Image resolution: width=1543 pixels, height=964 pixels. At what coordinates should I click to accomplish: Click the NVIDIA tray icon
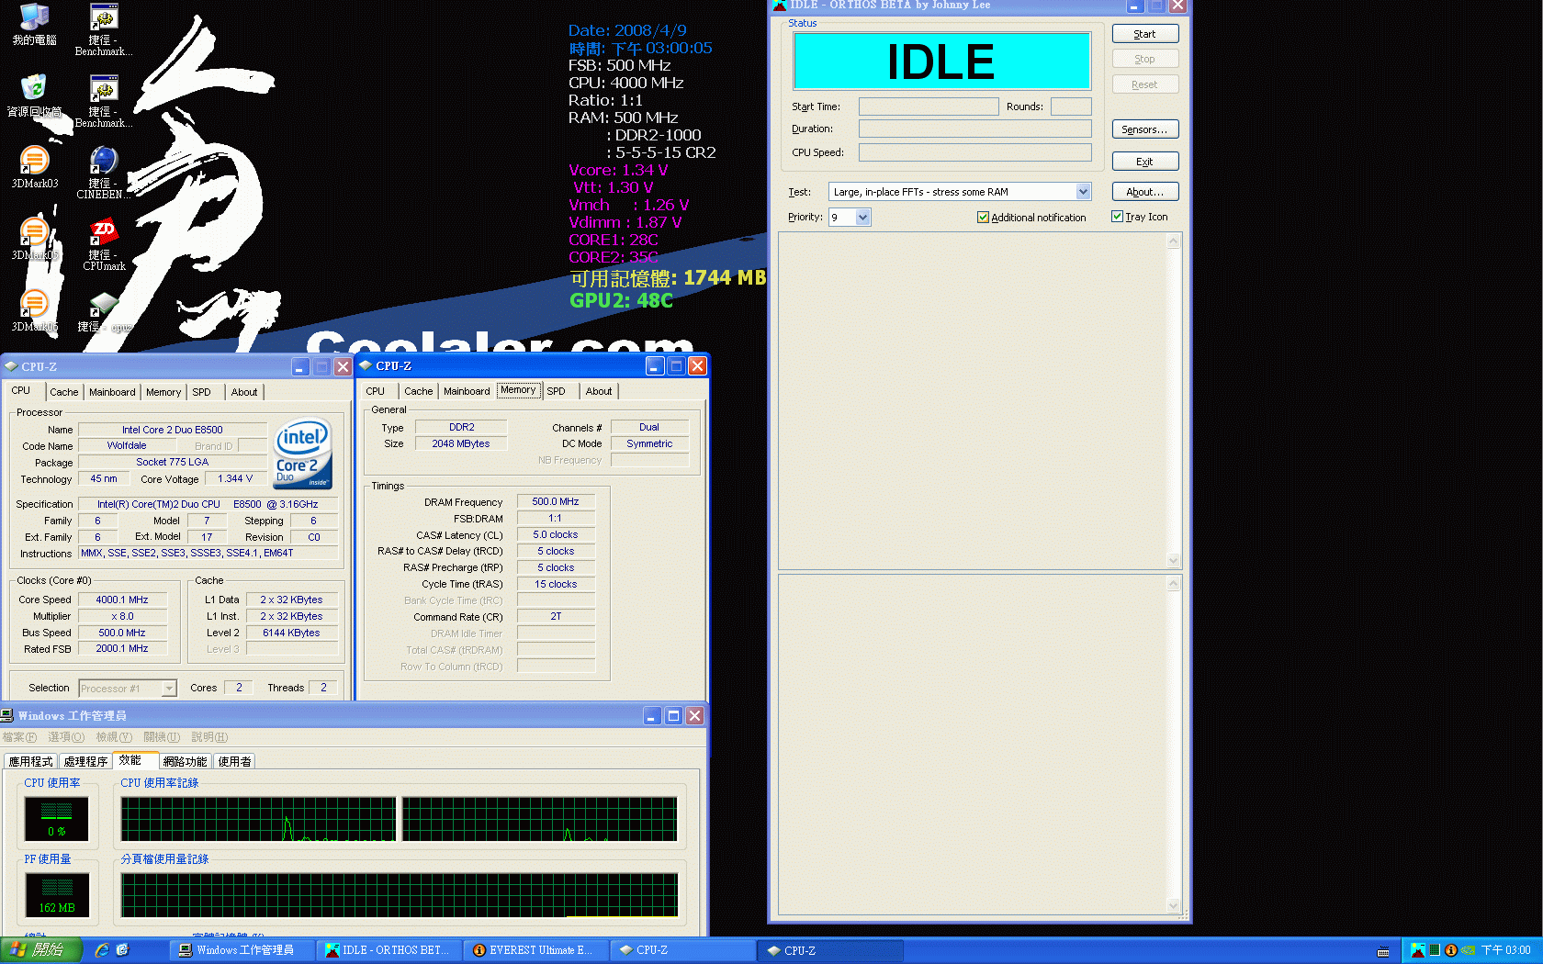click(x=1468, y=950)
